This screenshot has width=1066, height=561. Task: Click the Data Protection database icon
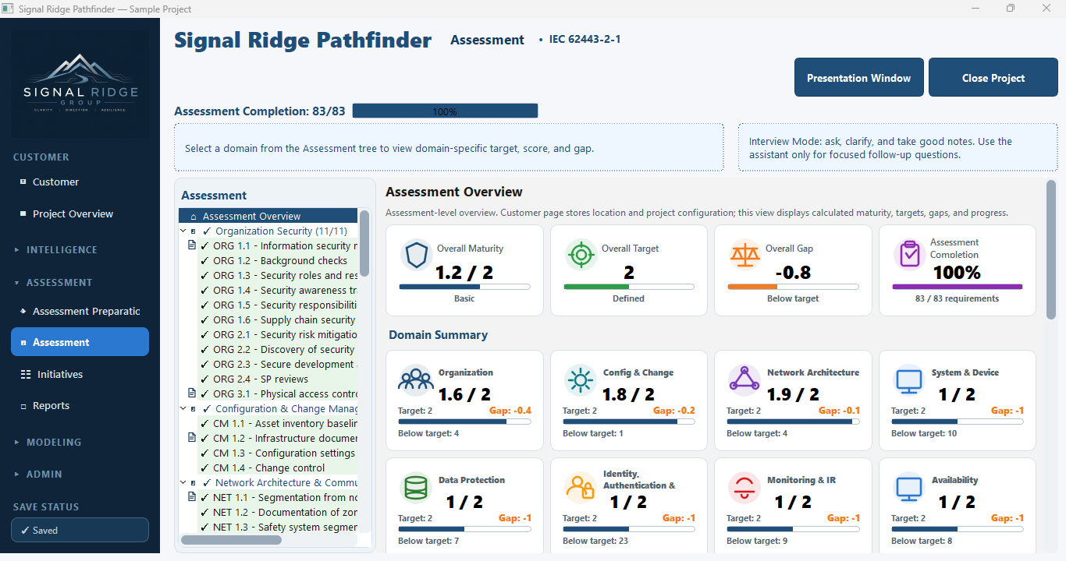[x=416, y=488]
